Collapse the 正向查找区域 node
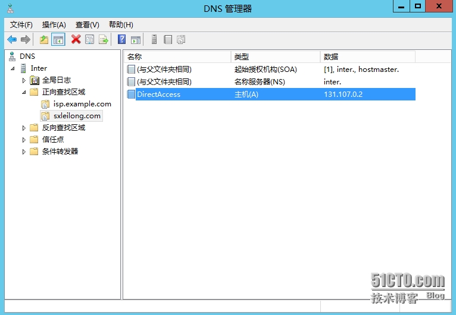 tap(24, 92)
